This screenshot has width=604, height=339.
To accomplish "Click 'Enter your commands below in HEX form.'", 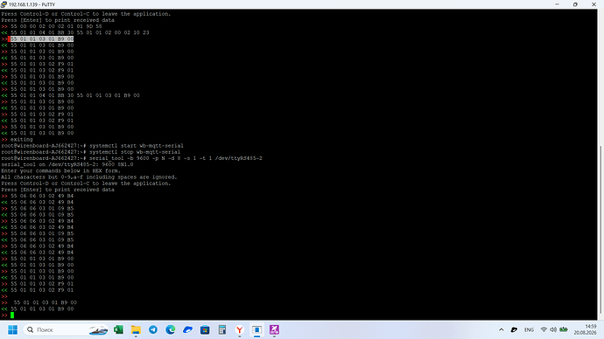I will pos(61,170).
